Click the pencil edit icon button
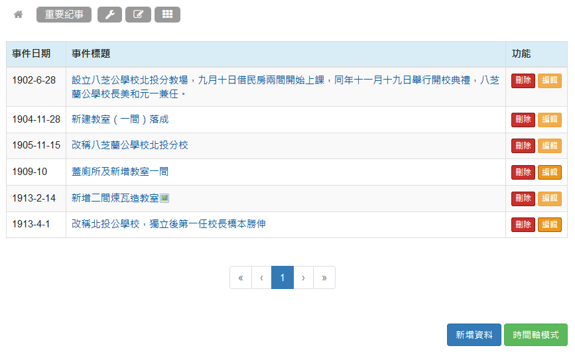Image resolution: width=575 pixels, height=356 pixels. [138, 15]
